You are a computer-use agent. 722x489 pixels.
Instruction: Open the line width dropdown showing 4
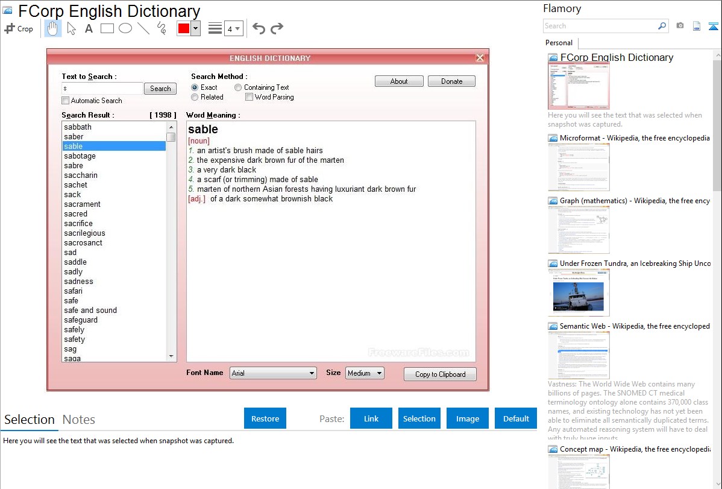point(233,28)
